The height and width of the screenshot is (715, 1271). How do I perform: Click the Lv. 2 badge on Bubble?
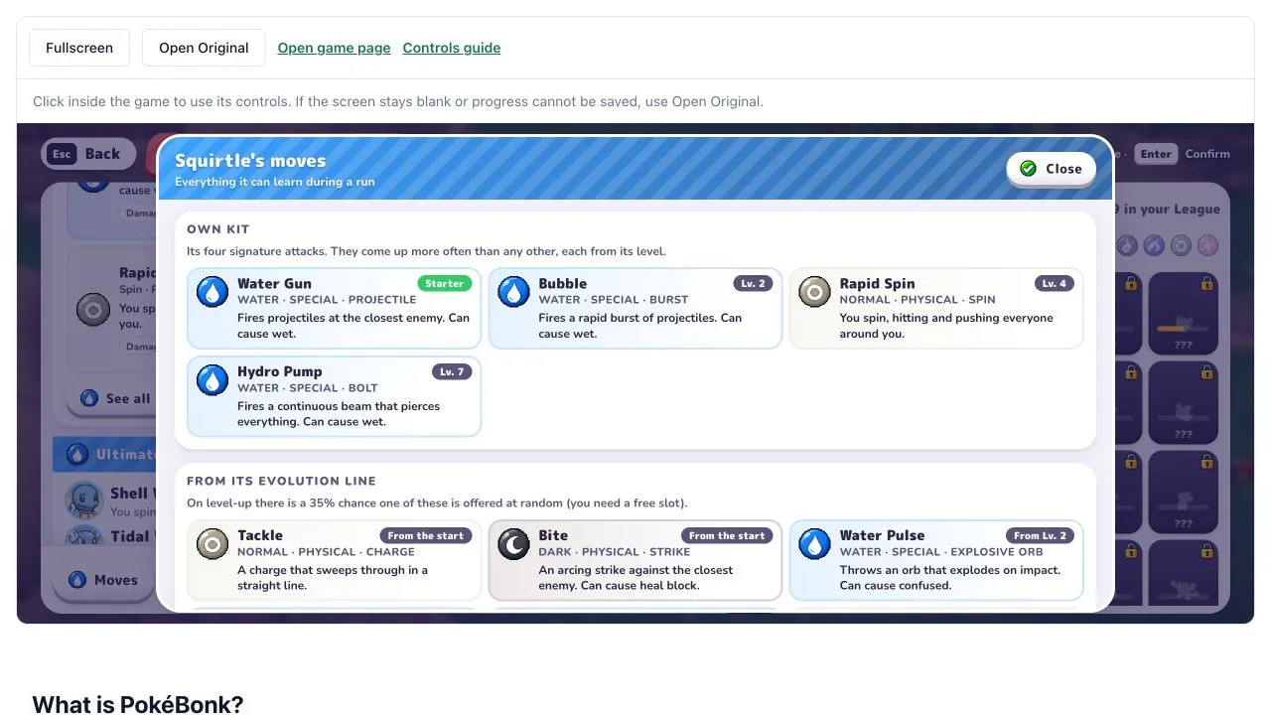coord(753,284)
